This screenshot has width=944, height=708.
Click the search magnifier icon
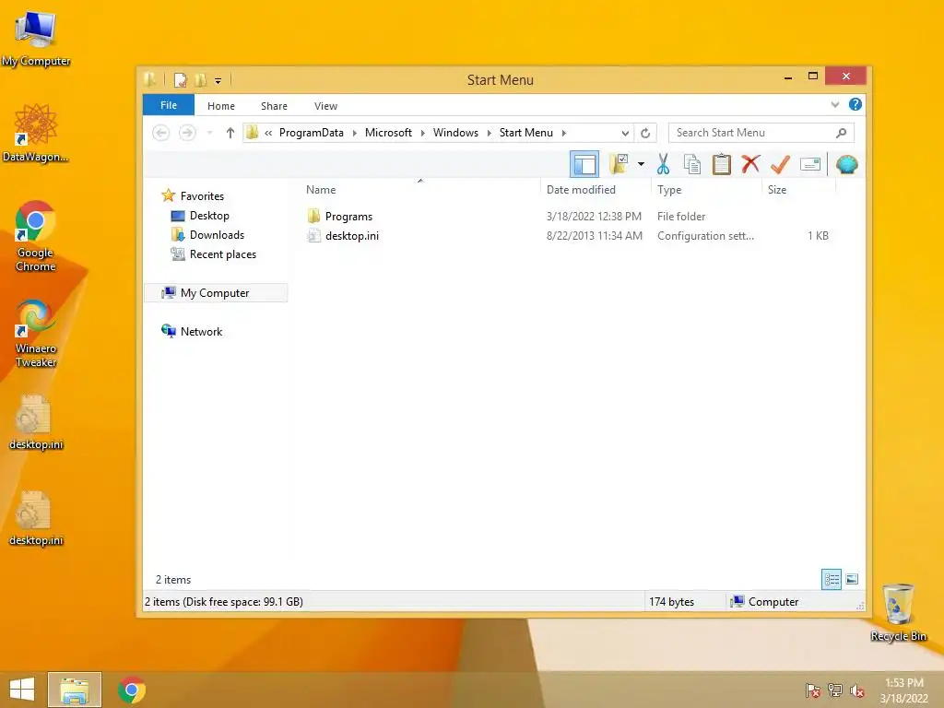pyautogui.click(x=841, y=133)
